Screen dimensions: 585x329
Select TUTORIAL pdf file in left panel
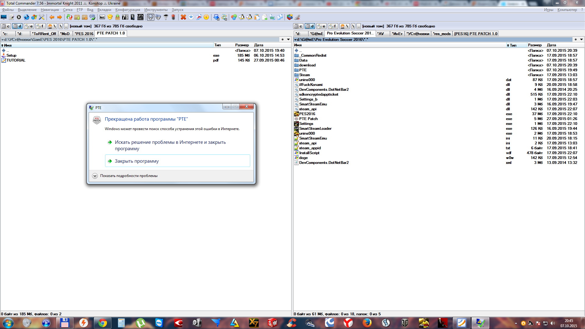[146, 60]
